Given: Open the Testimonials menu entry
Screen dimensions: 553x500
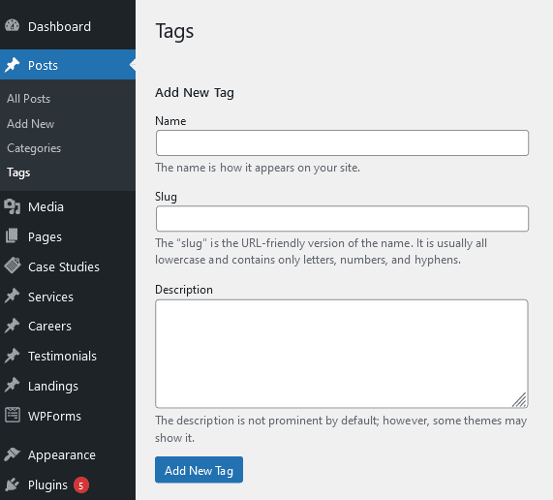Looking at the screenshot, I should pos(62,356).
